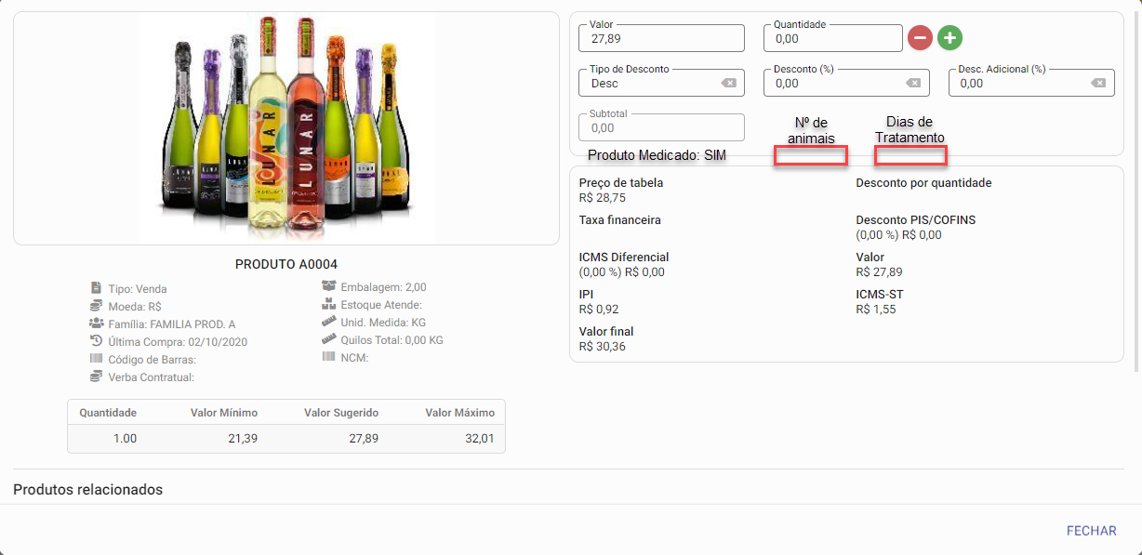The height and width of the screenshot is (555, 1142).
Task: Click the Embalagem box icon
Action: (328, 286)
